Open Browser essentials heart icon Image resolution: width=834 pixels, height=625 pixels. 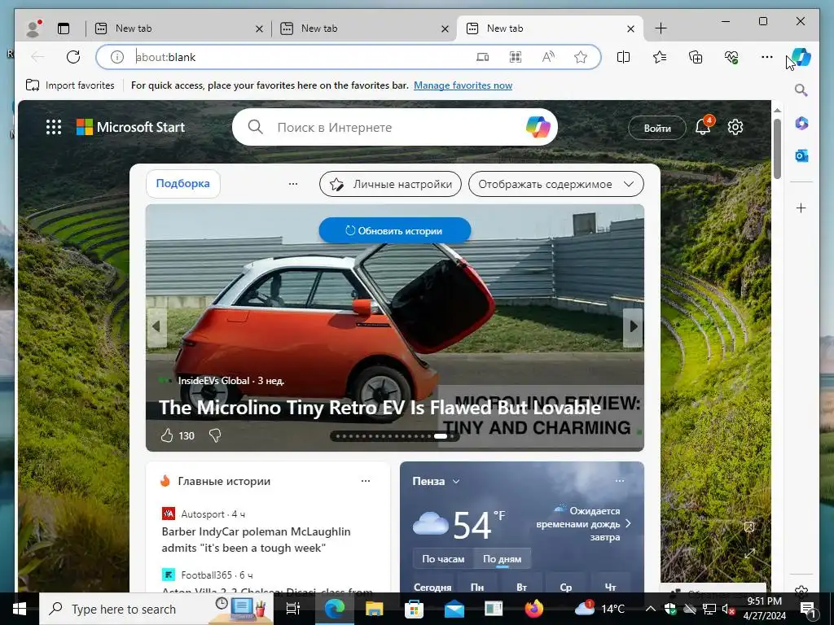tap(731, 57)
